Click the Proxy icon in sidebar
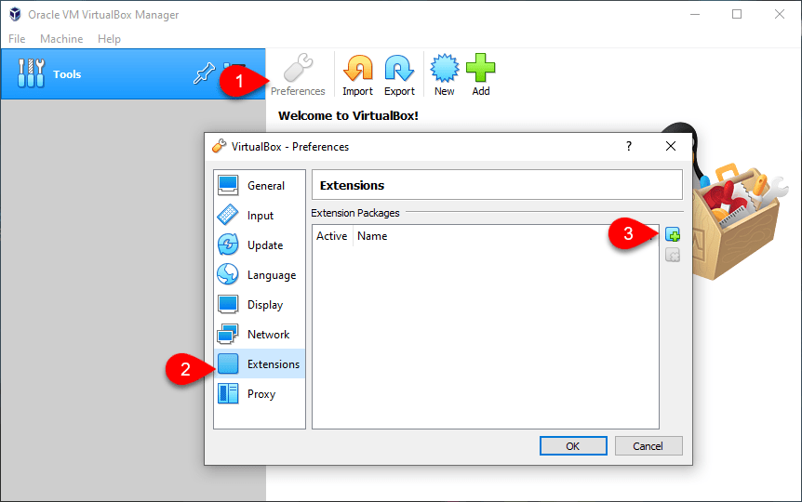This screenshot has height=502, width=802. (228, 393)
